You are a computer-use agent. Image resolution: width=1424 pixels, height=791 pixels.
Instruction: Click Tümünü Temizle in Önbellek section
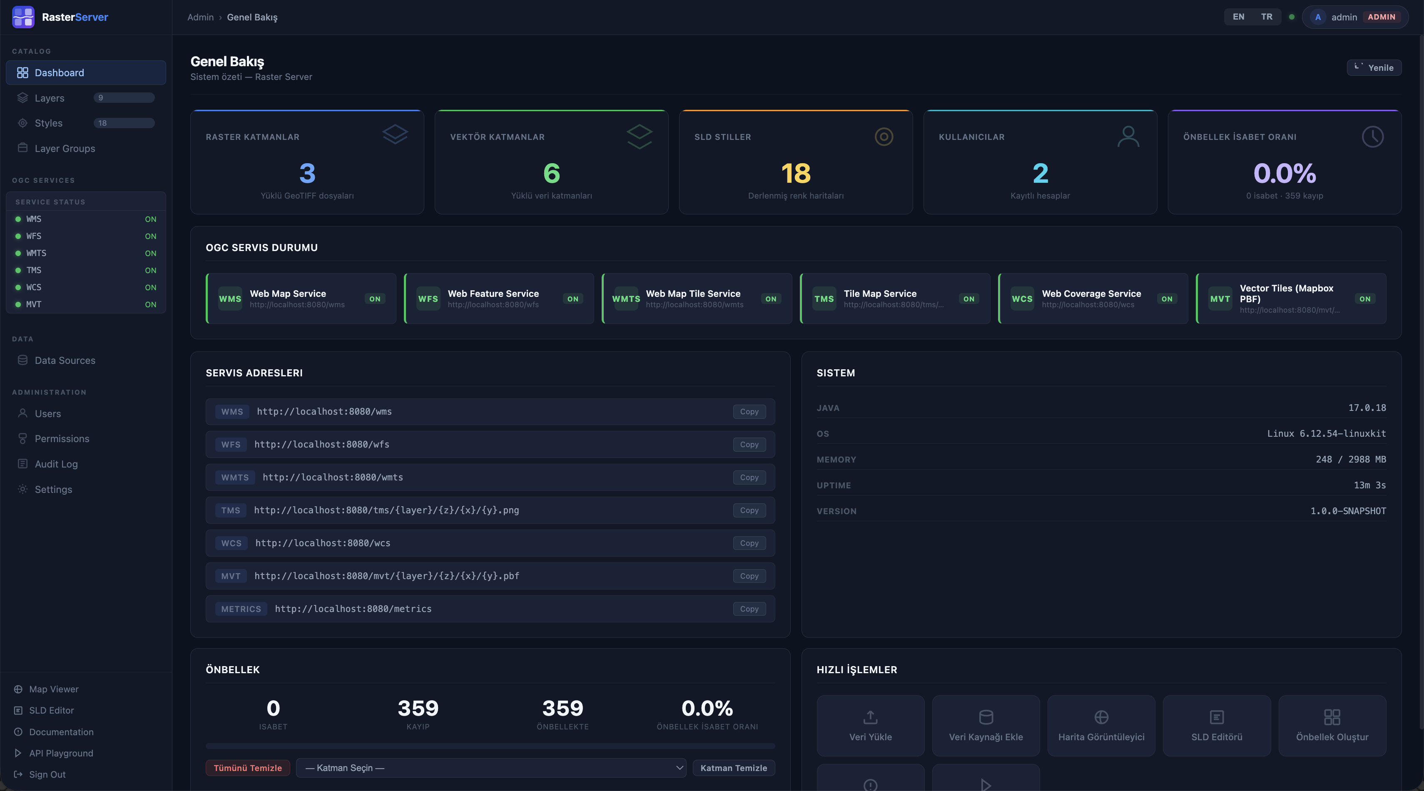[248, 768]
